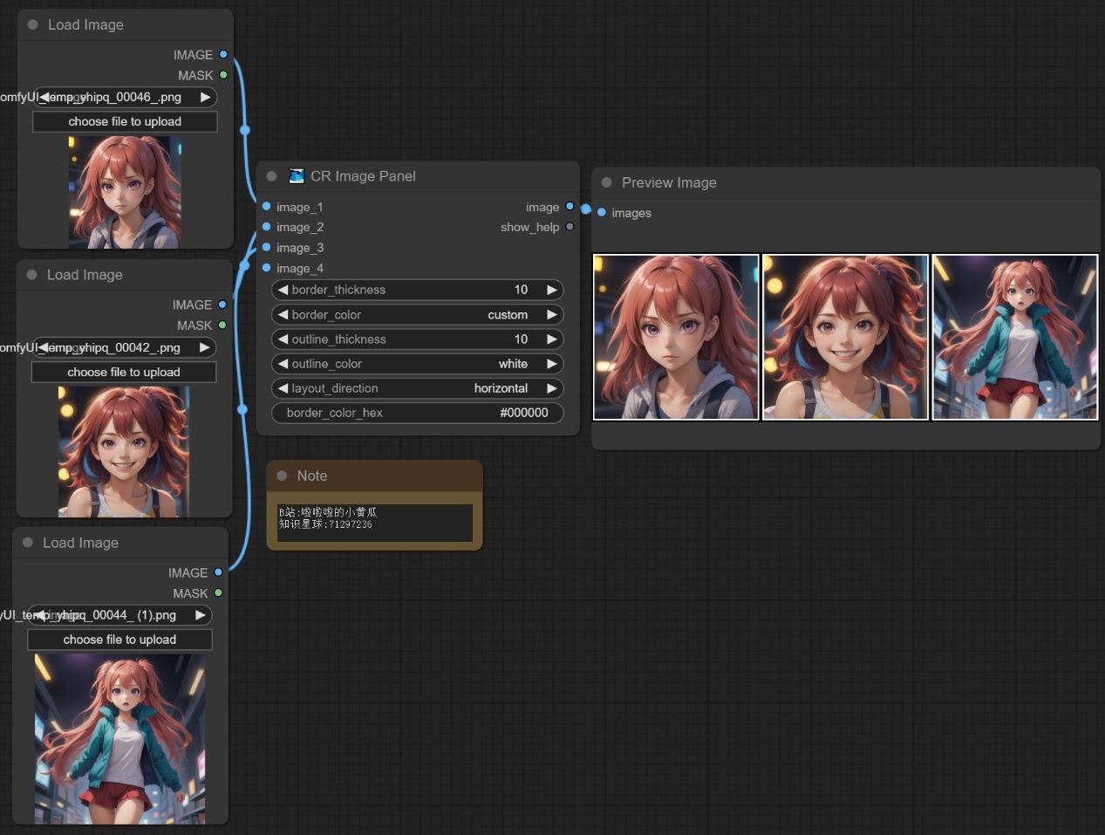The image size is (1105, 835).
Task: Increase border_thickness with right arrow
Action: click(x=551, y=290)
